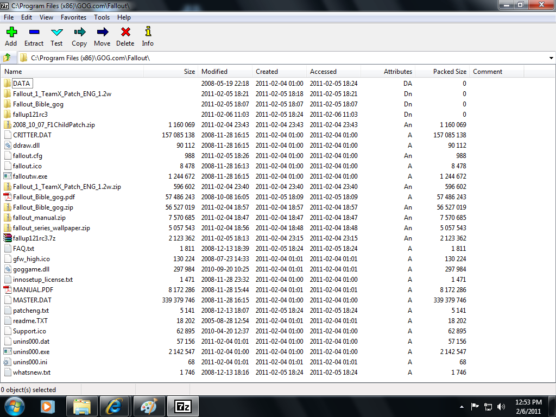Select the Support.ico file name

coord(29,331)
